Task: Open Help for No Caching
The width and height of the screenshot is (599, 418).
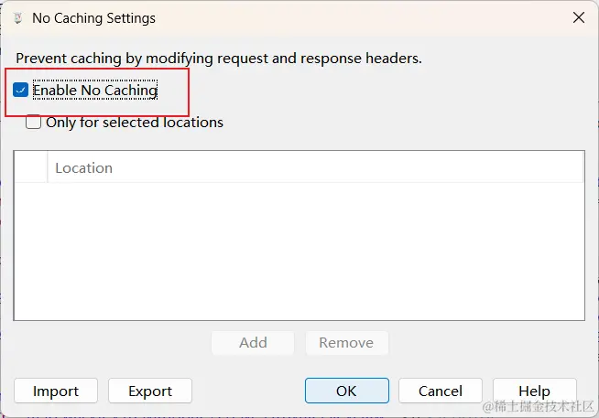Action: click(534, 391)
